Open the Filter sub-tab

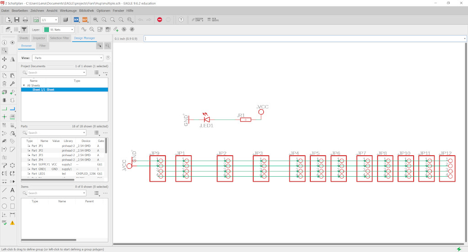(x=43, y=46)
